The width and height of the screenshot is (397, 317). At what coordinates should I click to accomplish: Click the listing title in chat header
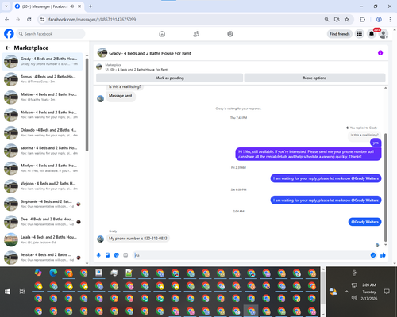tap(150, 53)
